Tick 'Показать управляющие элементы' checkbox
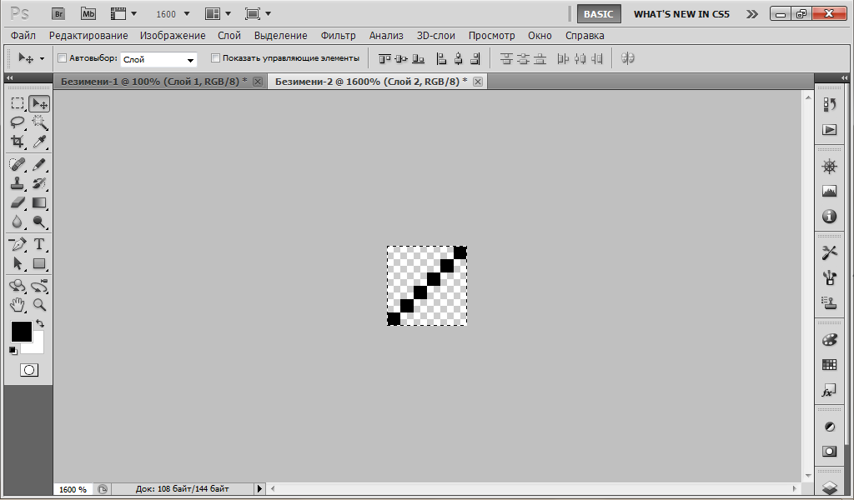Viewport: 854px width, 500px height. [215, 58]
